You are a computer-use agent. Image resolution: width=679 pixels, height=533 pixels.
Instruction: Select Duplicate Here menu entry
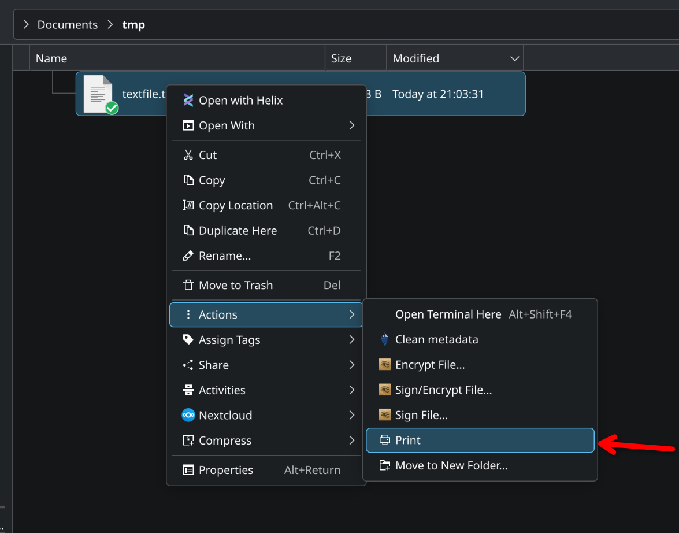238,231
